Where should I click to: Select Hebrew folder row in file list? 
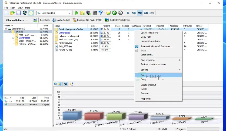pos(131,36)
